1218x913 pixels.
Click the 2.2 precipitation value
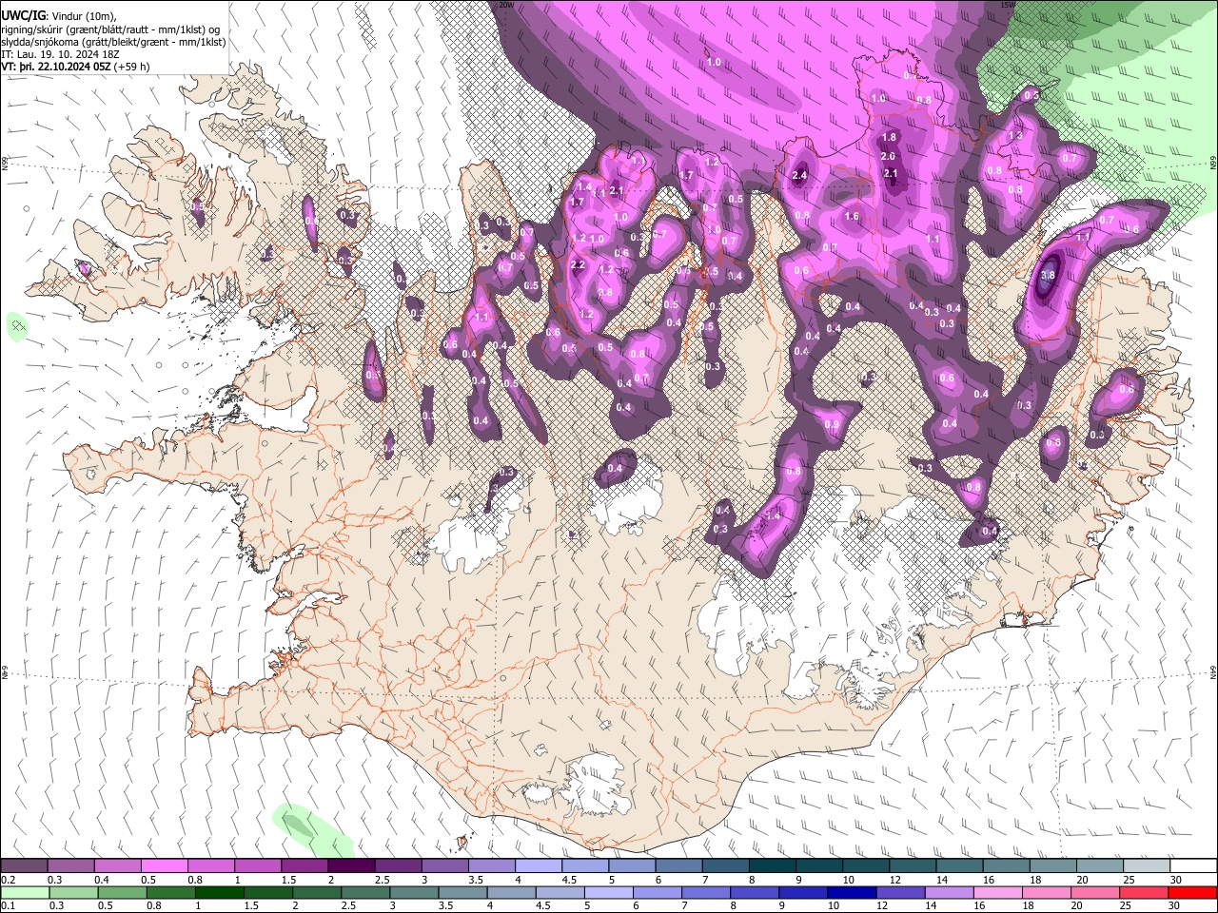[578, 264]
